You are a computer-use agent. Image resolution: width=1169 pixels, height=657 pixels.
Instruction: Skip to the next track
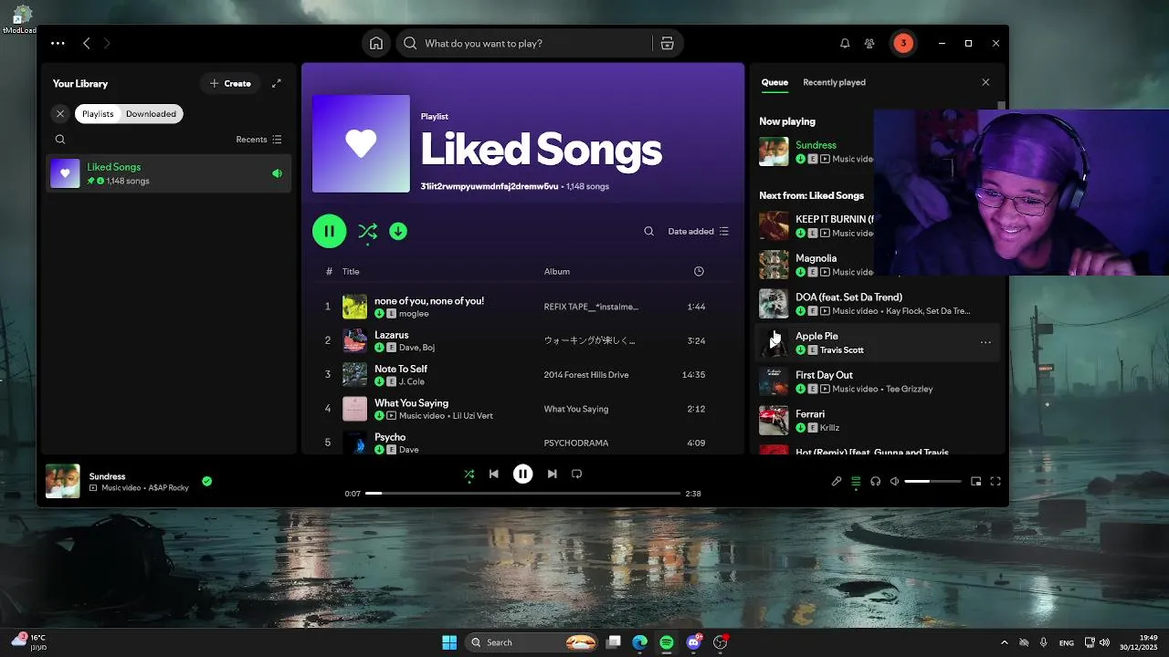point(552,474)
